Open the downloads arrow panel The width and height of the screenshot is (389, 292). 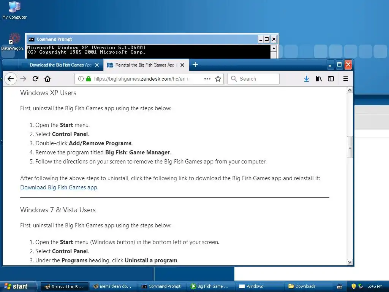point(307,79)
